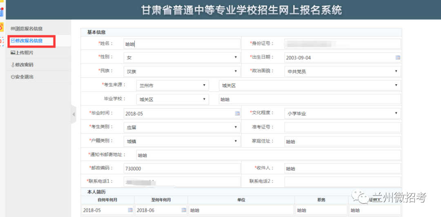Viewport: 441px width, 217px height.
Task: Click the 邮政编码 input field
Action: point(182,168)
